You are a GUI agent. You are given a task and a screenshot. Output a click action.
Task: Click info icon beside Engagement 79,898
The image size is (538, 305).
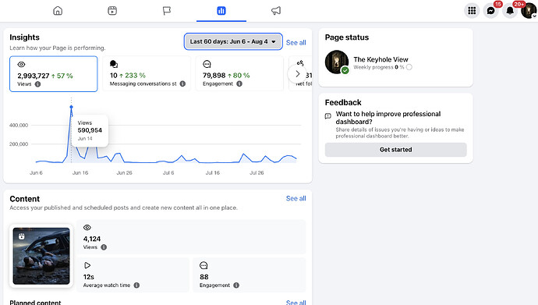(239, 83)
